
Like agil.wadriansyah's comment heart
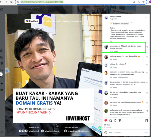click(147, 111)
